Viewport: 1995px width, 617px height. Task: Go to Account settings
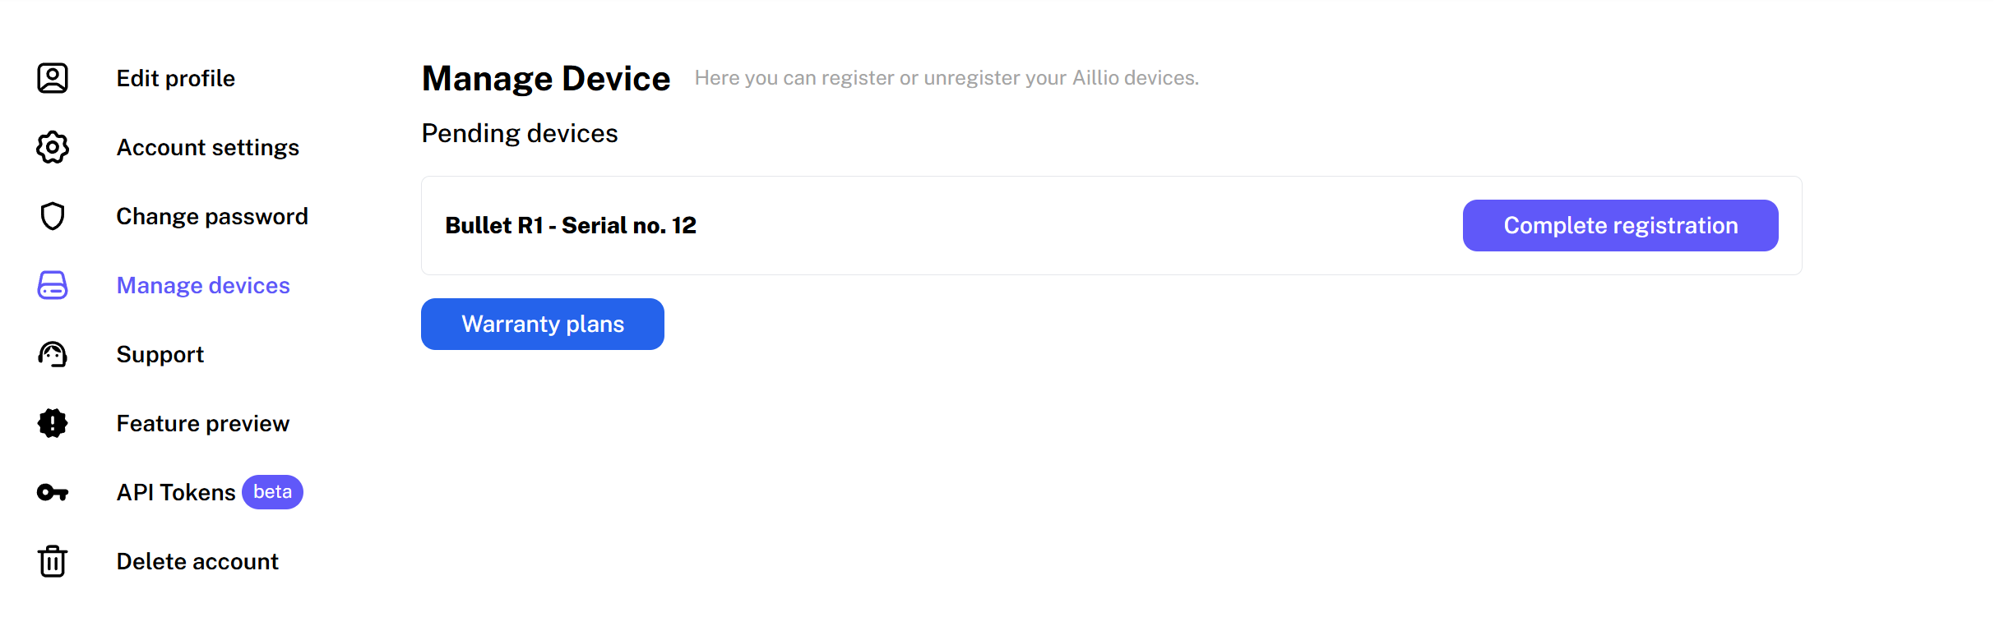[208, 147]
